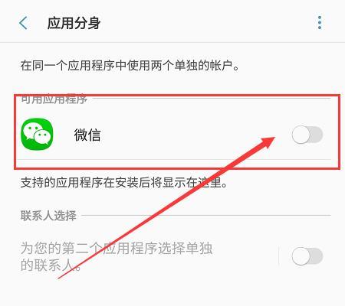Click the divider line next to 联系人选择
The image size is (345, 306).
click(x=206, y=215)
